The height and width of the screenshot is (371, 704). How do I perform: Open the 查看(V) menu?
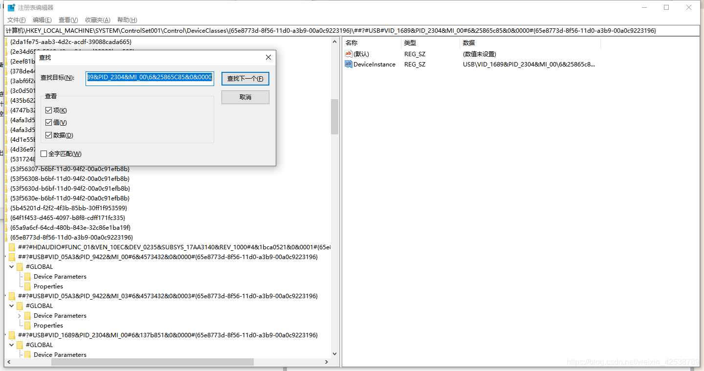tap(68, 20)
